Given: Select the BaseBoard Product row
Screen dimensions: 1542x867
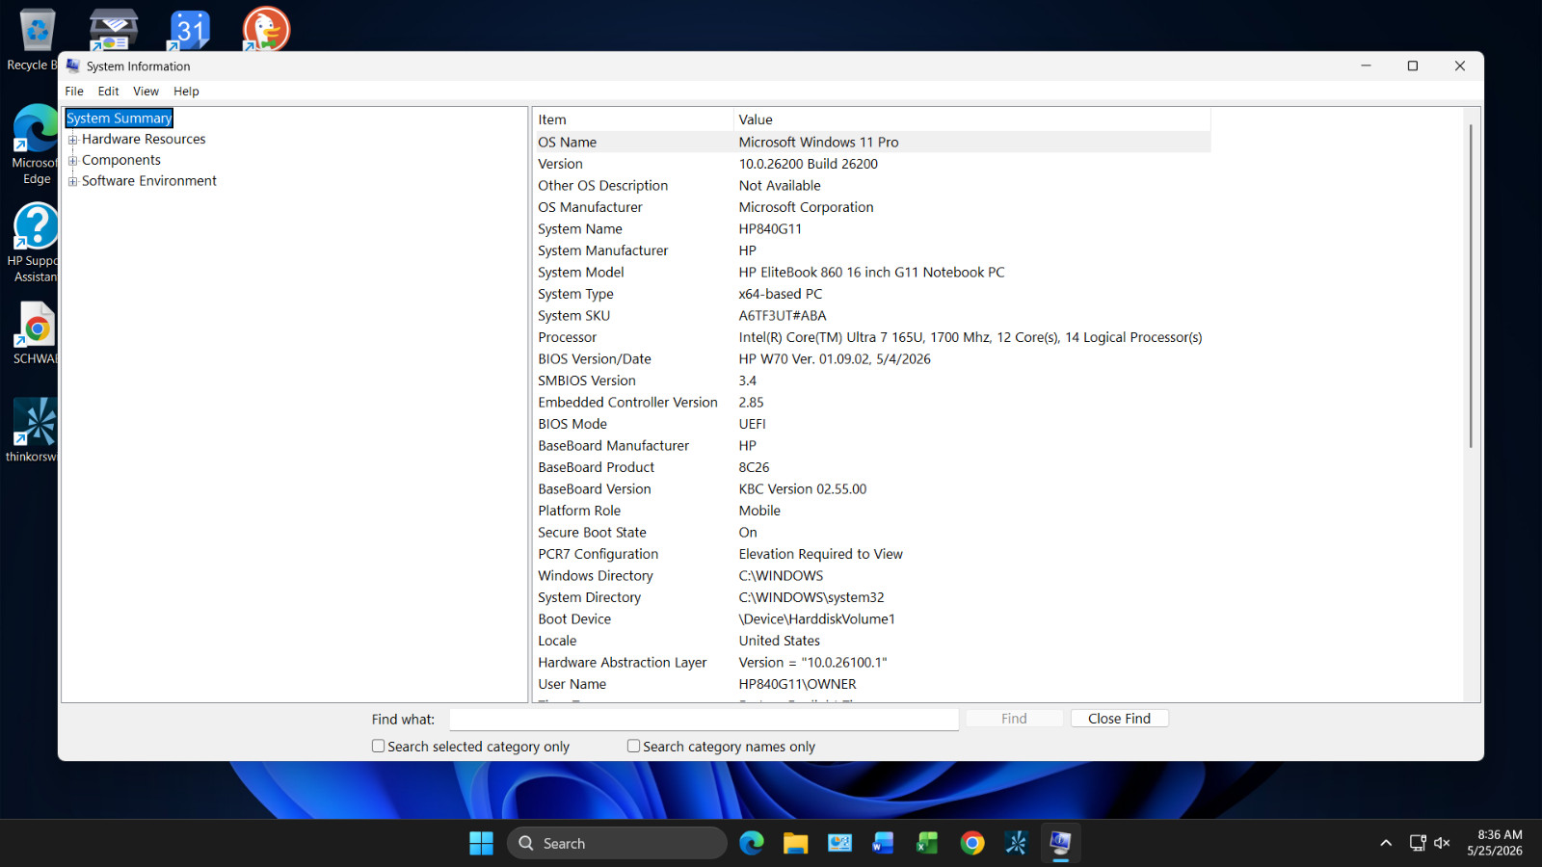Looking at the screenshot, I should click(x=871, y=467).
